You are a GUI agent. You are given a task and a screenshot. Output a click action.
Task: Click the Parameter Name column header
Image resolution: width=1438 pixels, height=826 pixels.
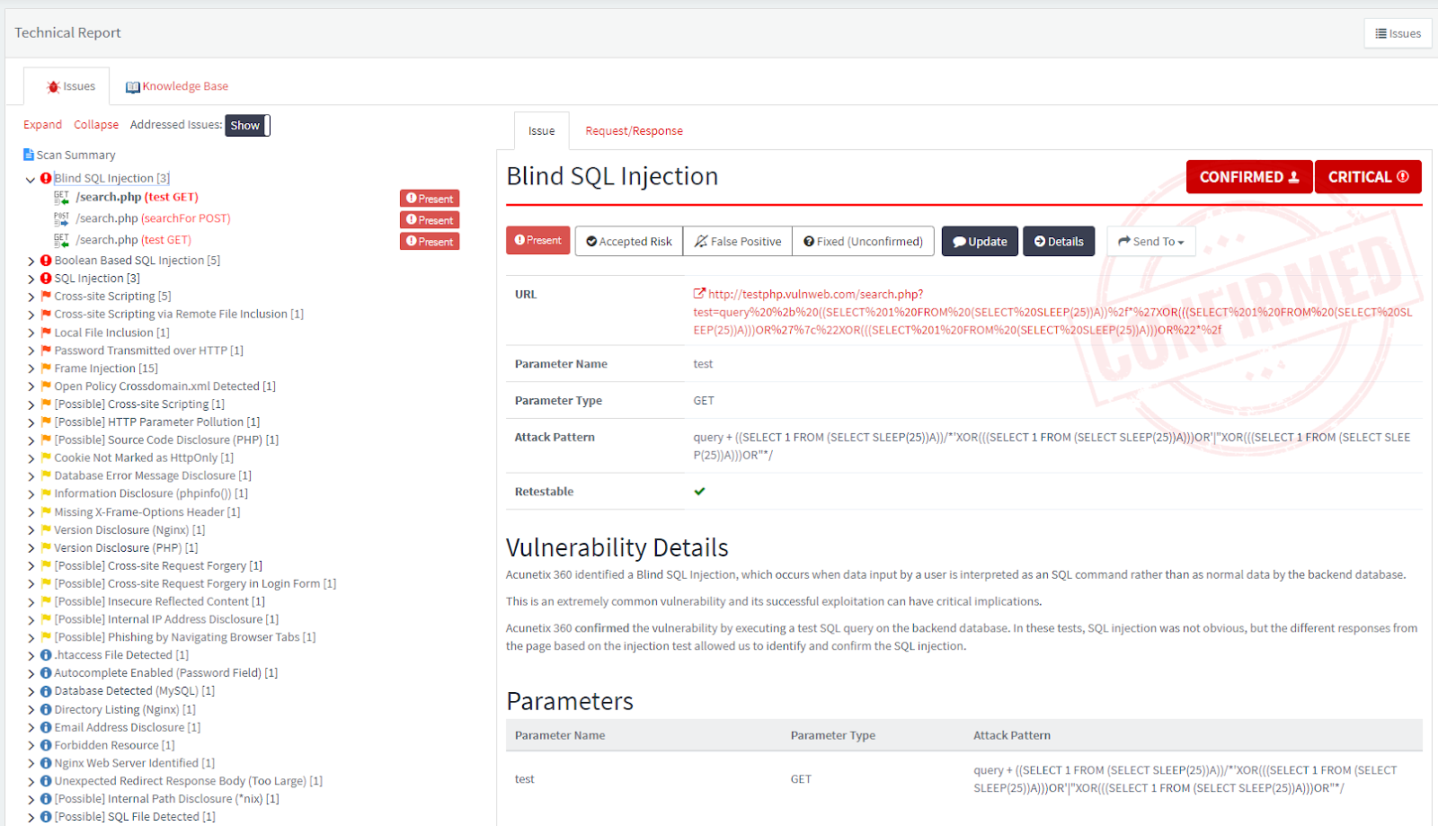560,735
